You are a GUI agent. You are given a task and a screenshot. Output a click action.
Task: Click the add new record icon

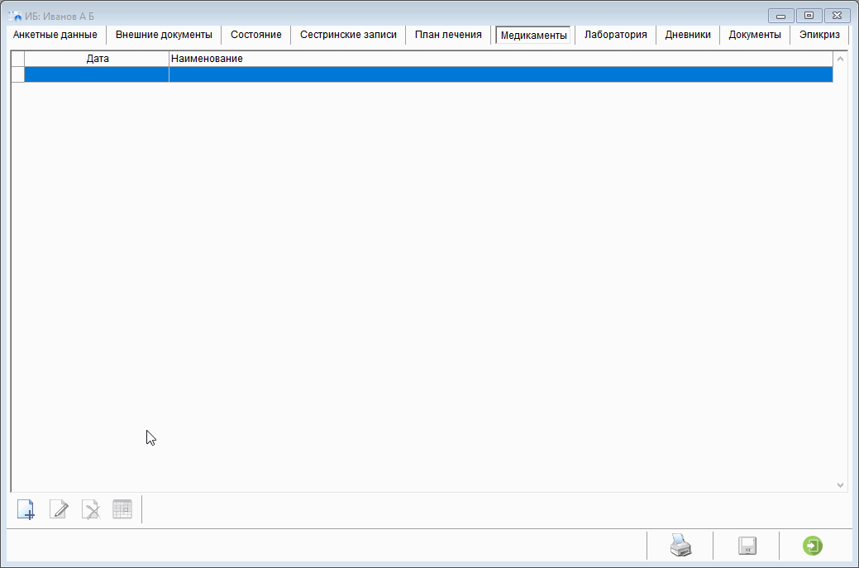pos(26,509)
